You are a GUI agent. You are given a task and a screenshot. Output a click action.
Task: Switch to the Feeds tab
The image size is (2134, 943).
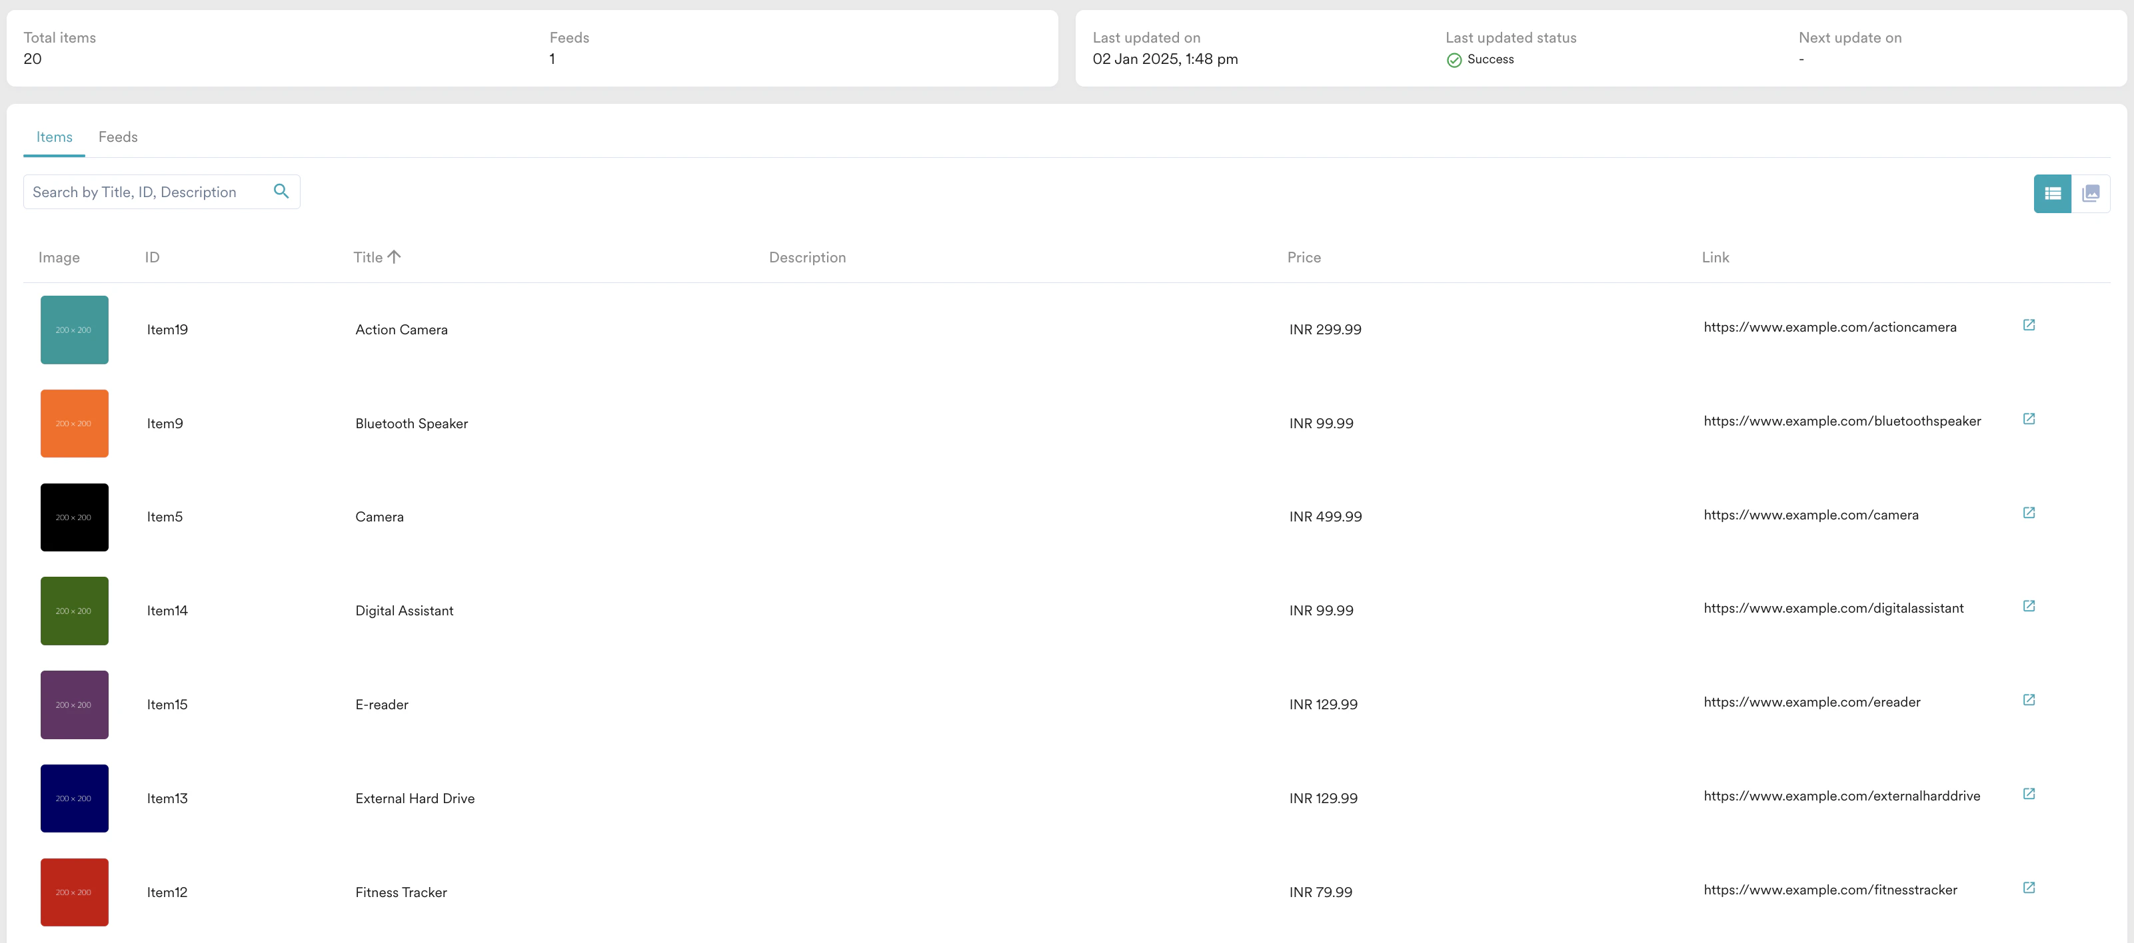(118, 137)
